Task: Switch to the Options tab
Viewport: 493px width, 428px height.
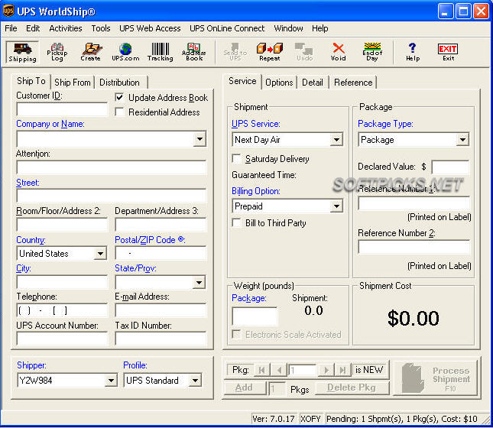Action: 279,83
